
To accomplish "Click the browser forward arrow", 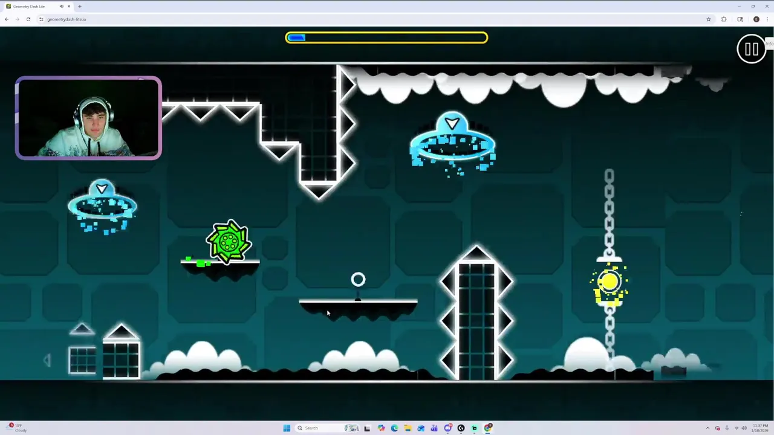I will (18, 19).
